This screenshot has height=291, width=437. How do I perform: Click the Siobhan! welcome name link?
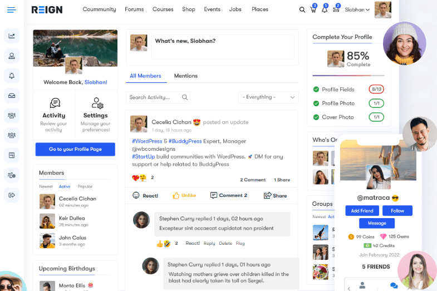coord(96,82)
